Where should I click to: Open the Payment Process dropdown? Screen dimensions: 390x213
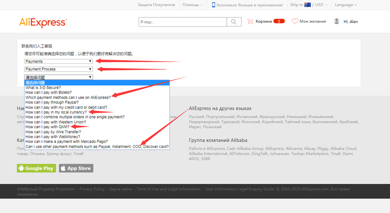click(x=58, y=69)
